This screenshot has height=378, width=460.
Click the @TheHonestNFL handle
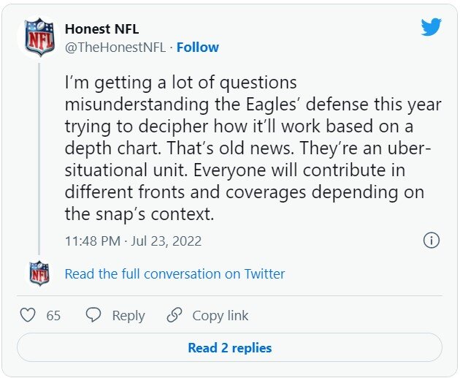pyautogui.click(x=115, y=47)
